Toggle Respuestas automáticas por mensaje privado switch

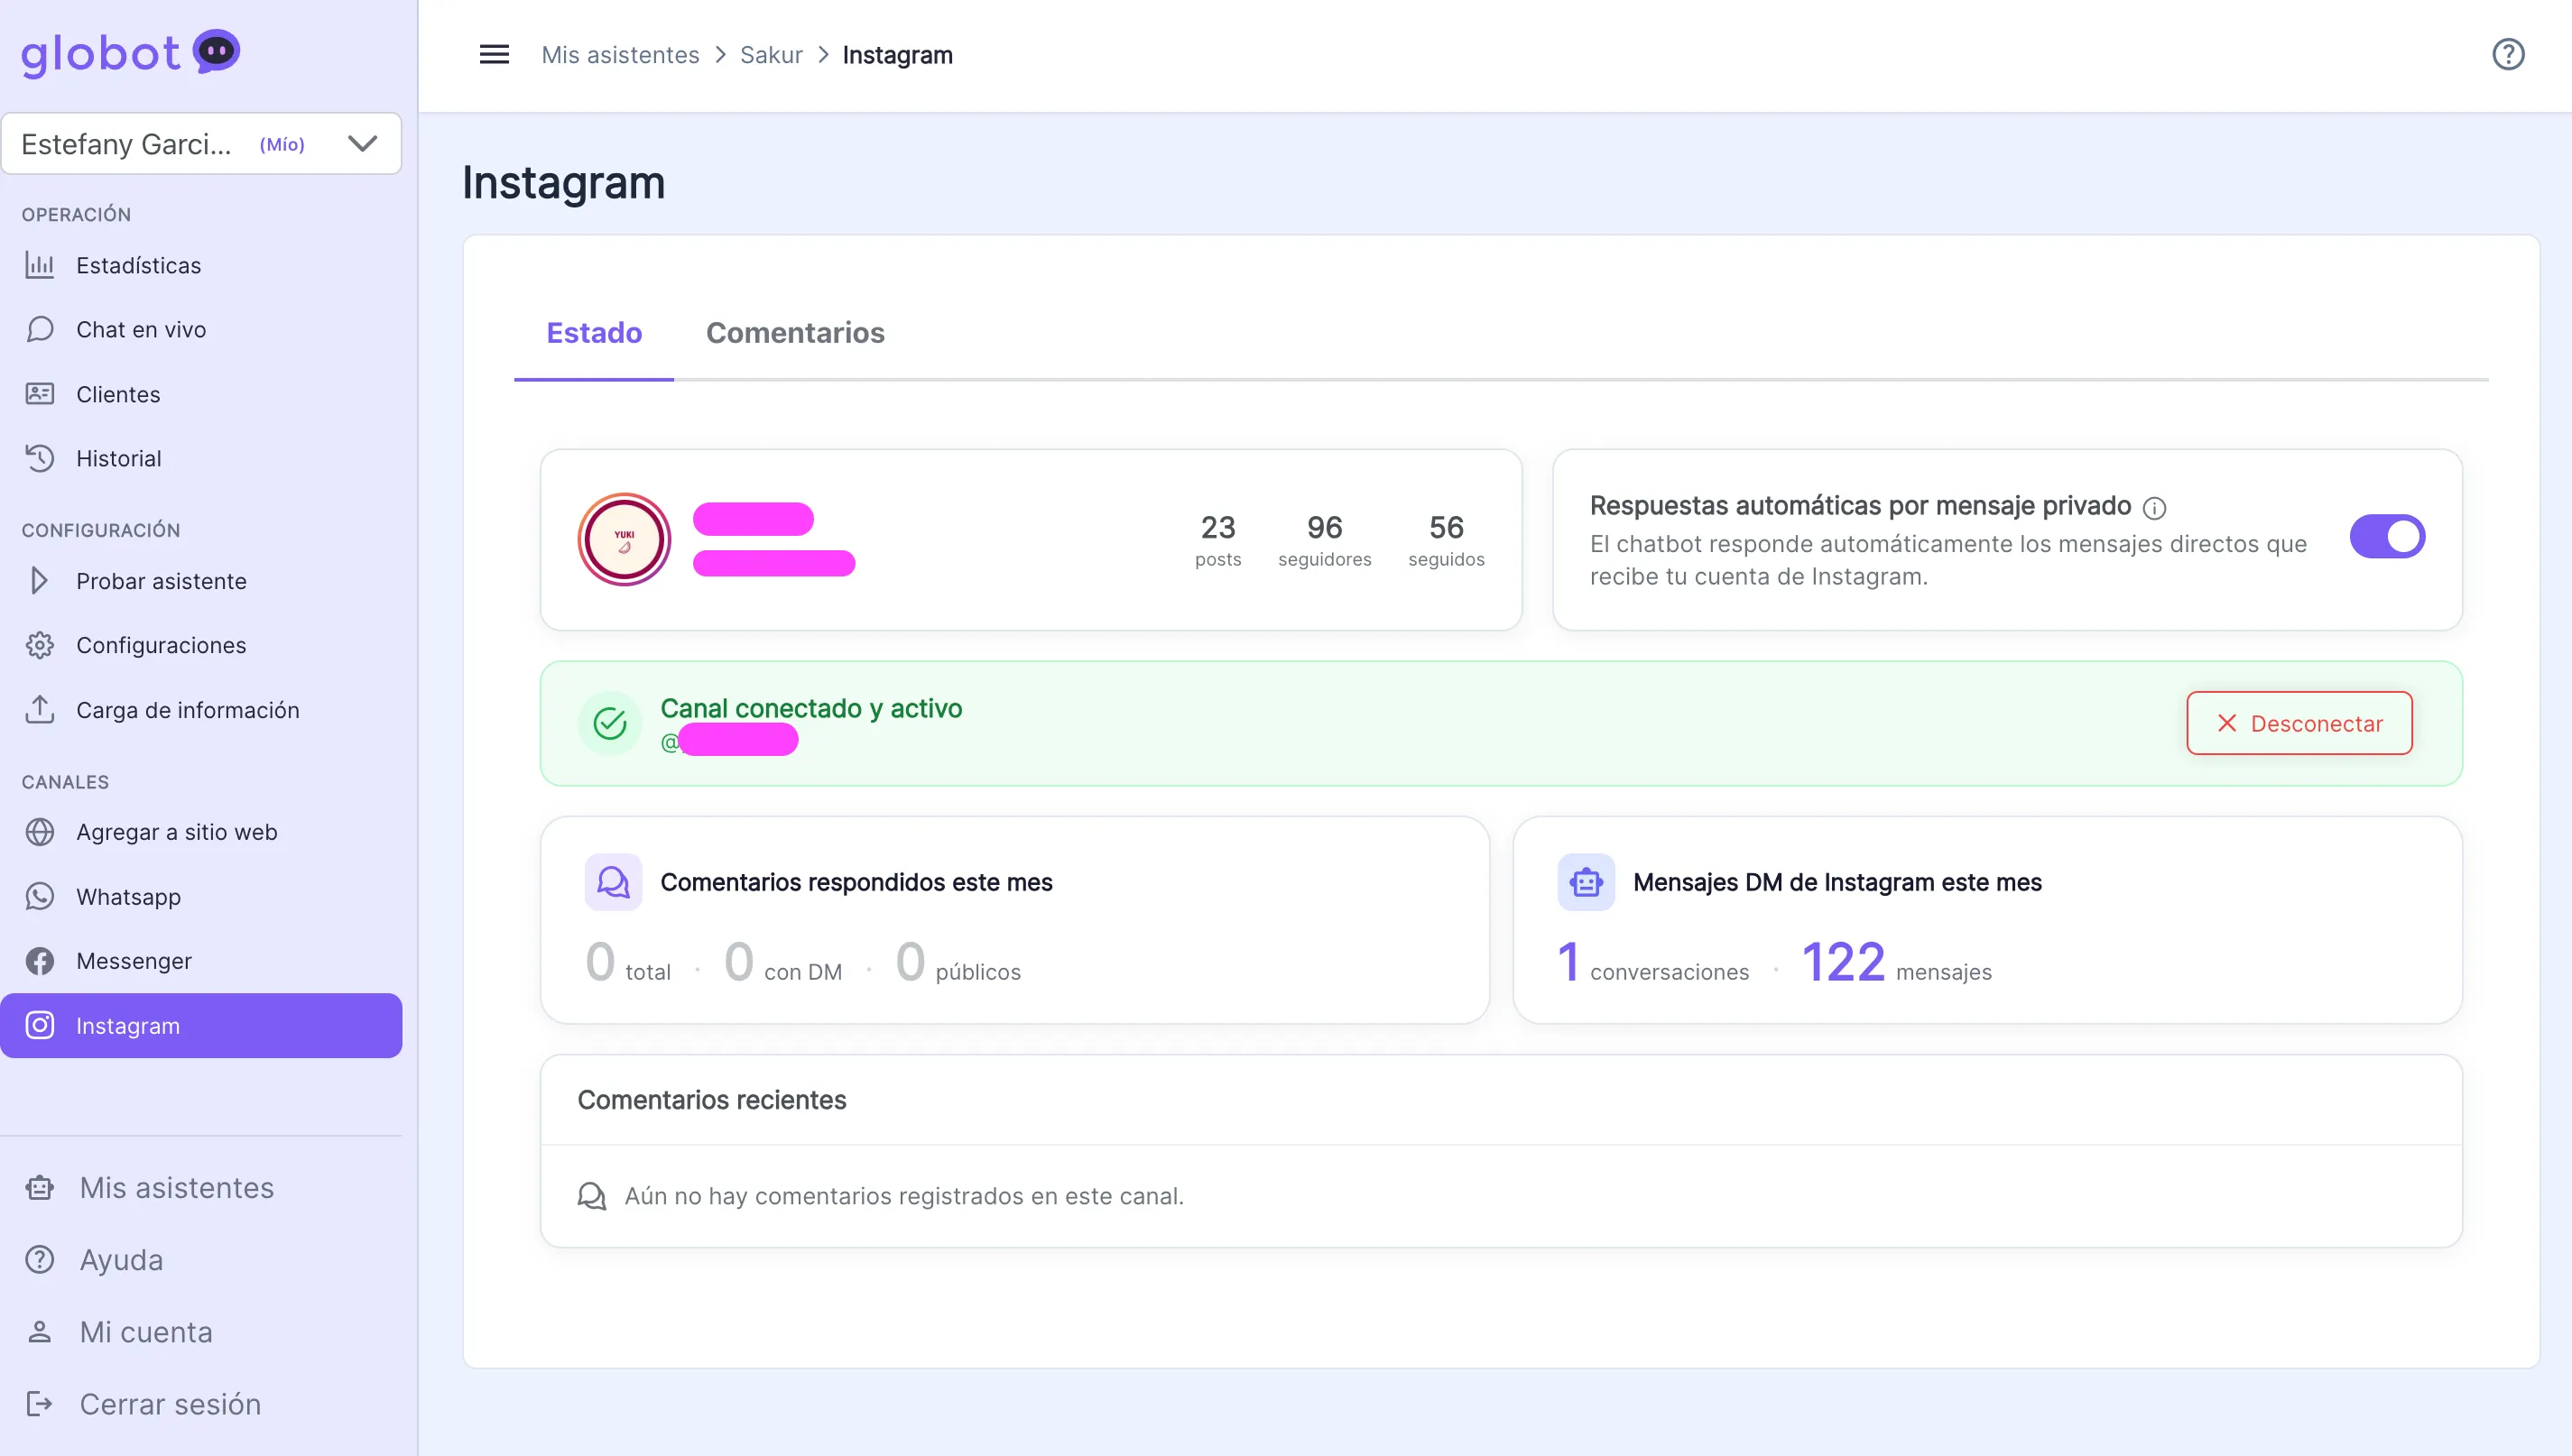[2387, 536]
